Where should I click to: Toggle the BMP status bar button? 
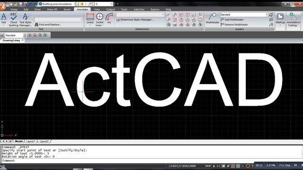208,166
